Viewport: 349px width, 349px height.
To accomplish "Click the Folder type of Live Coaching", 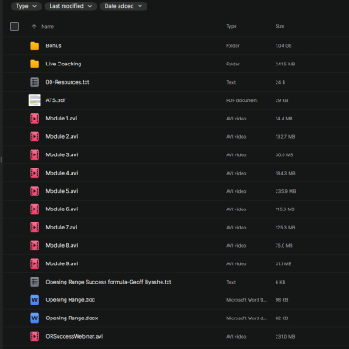I will click(x=233, y=64).
